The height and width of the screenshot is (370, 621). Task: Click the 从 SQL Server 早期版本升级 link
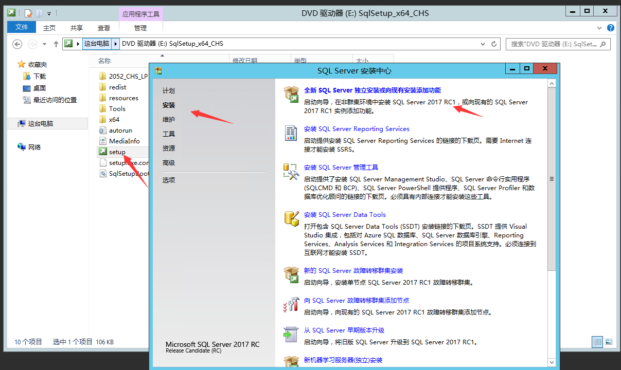click(344, 330)
